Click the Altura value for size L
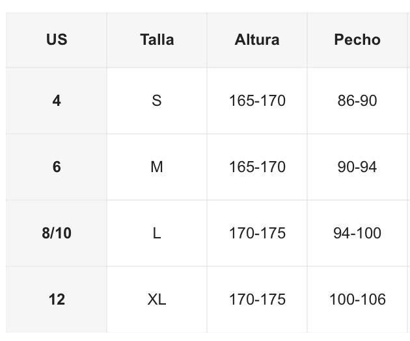The width and height of the screenshot is (410, 341). (257, 233)
